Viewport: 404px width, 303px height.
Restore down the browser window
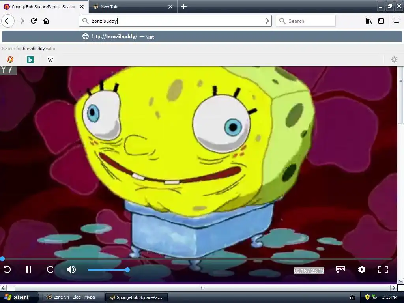390,6
